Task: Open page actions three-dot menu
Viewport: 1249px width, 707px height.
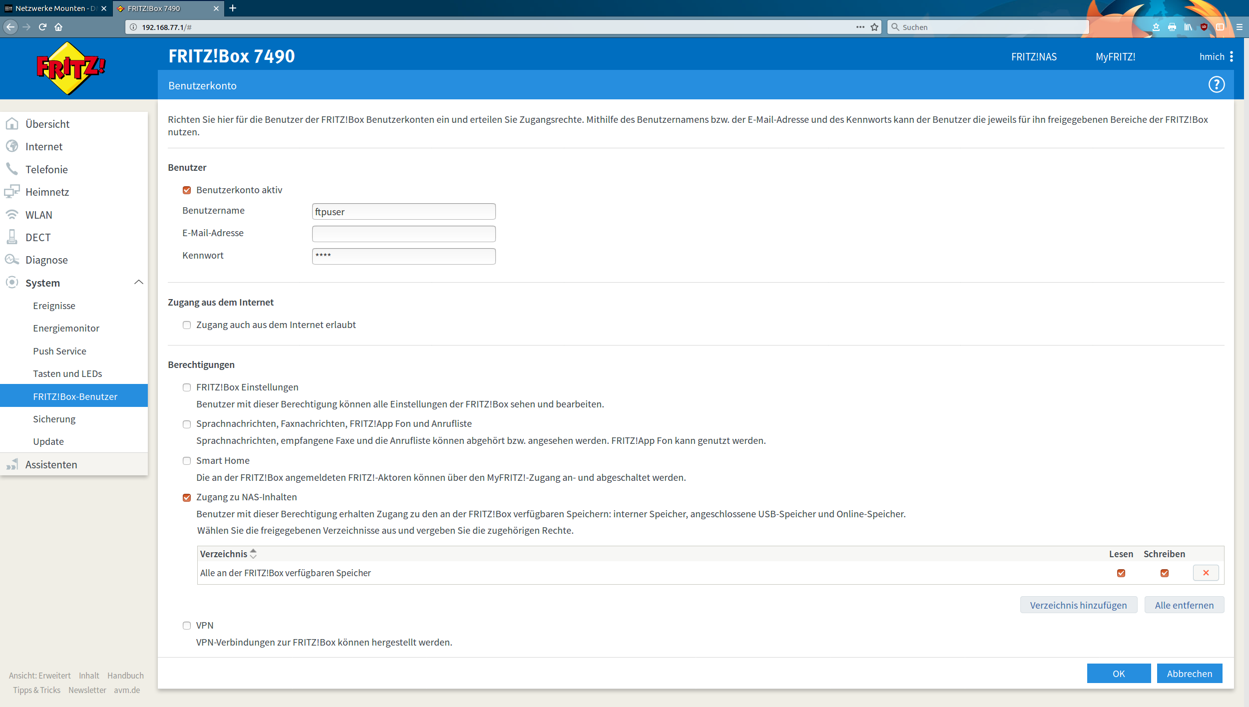Action: click(860, 27)
